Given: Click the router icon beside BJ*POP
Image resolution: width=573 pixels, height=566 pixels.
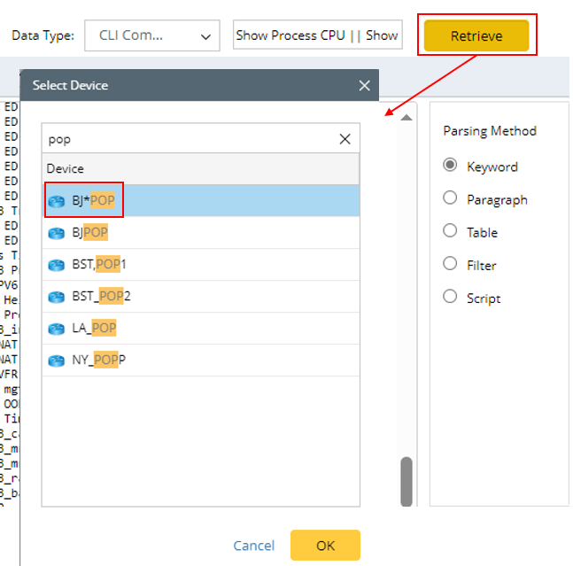Looking at the screenshot, I should point(58,201).
